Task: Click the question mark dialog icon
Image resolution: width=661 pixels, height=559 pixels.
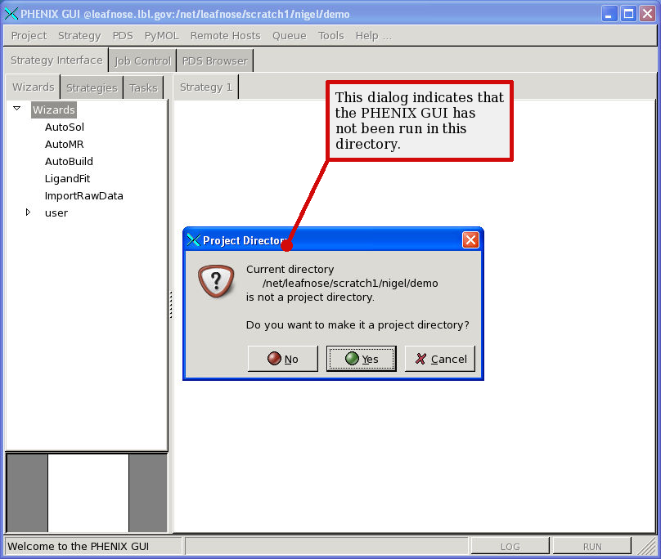Action: (216, 281)
